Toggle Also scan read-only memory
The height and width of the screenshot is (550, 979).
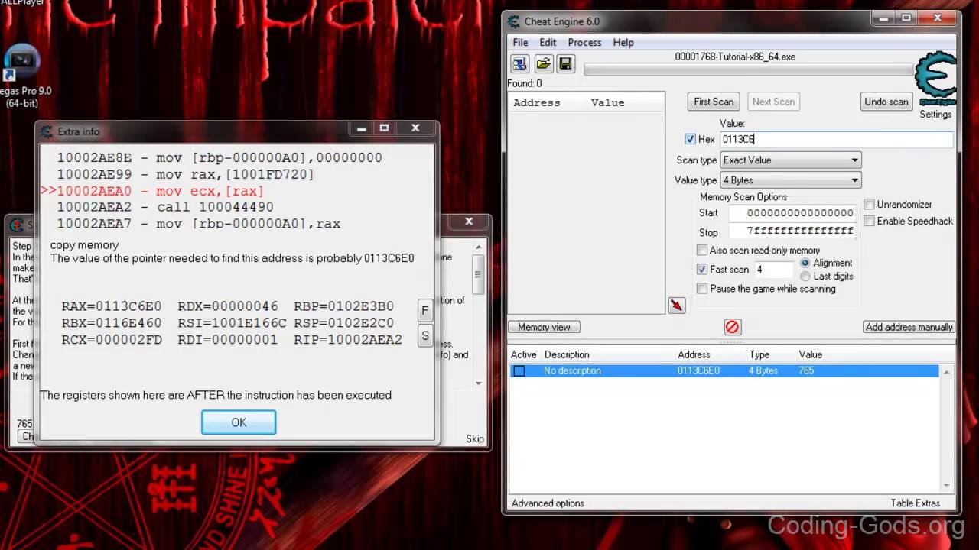tap(702, 251)
